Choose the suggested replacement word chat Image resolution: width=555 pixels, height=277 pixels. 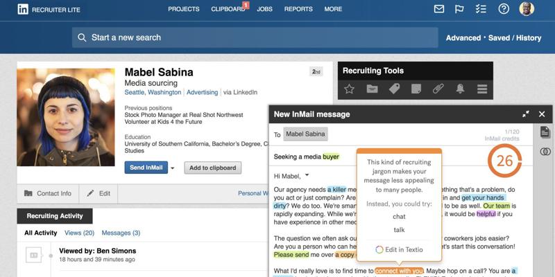tap(399, 217)
